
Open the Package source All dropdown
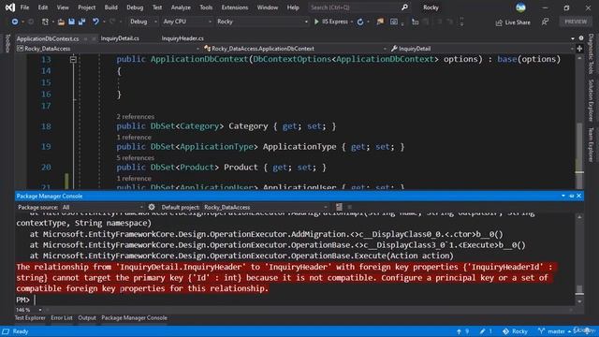coord(102,207)
